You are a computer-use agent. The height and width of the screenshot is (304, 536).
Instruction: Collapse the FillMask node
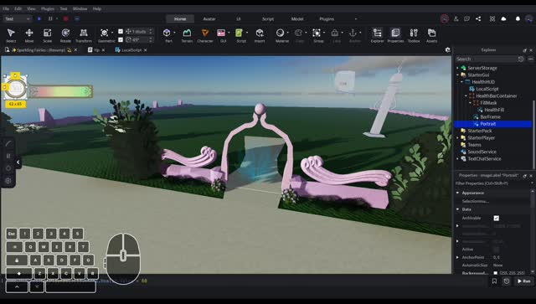(470, 102)
